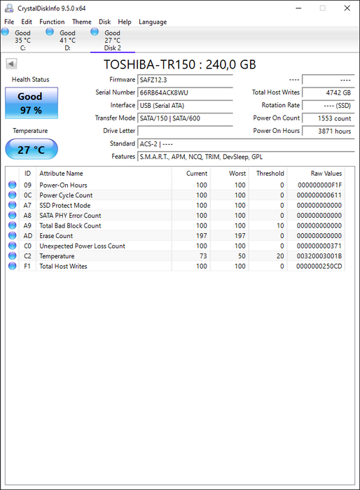Select the SATA PHY Error Count name

[70, 216]
